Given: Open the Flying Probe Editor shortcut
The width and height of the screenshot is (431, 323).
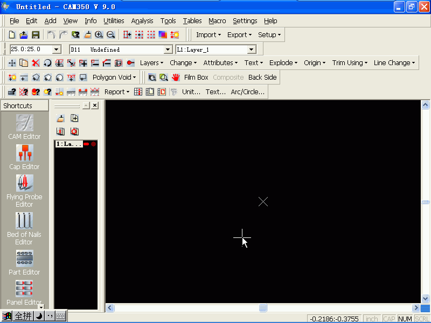Looking at the screenshot, I should click(x=24, y=191).
